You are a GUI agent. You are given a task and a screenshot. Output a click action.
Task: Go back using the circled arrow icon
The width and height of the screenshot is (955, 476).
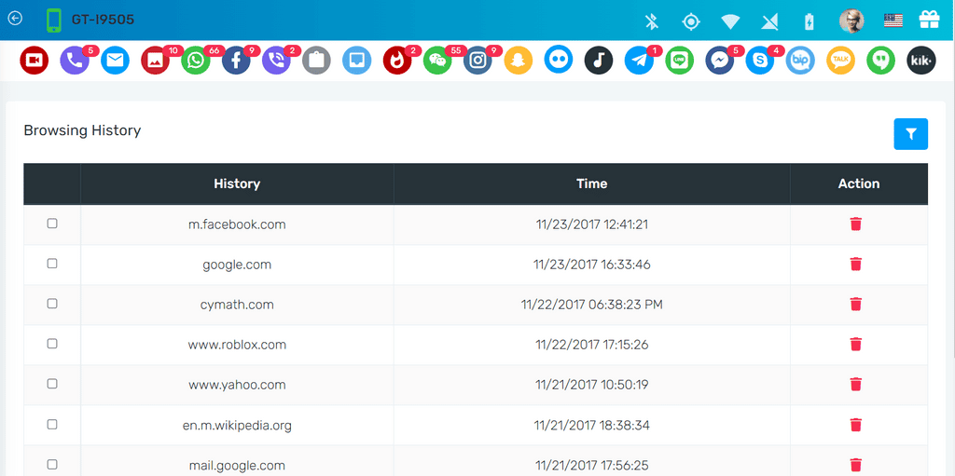(15, 19)
